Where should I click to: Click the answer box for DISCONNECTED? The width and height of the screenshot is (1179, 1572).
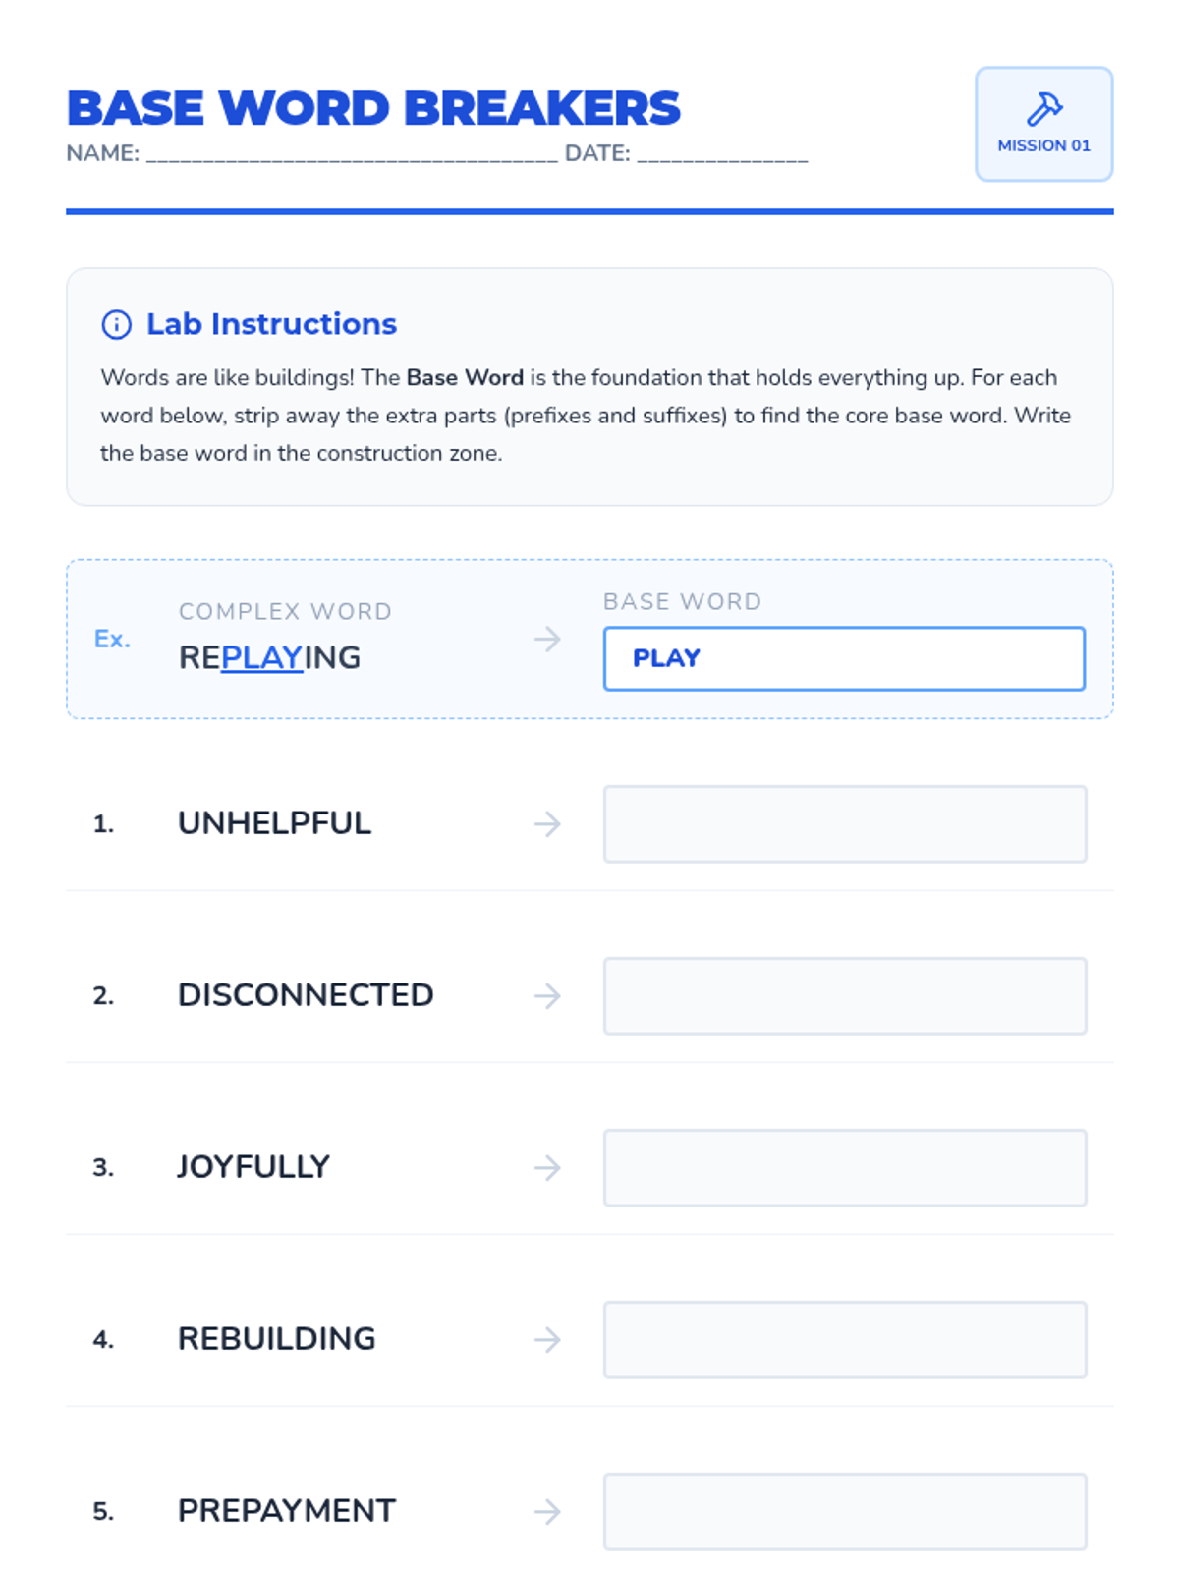[845, 995]
